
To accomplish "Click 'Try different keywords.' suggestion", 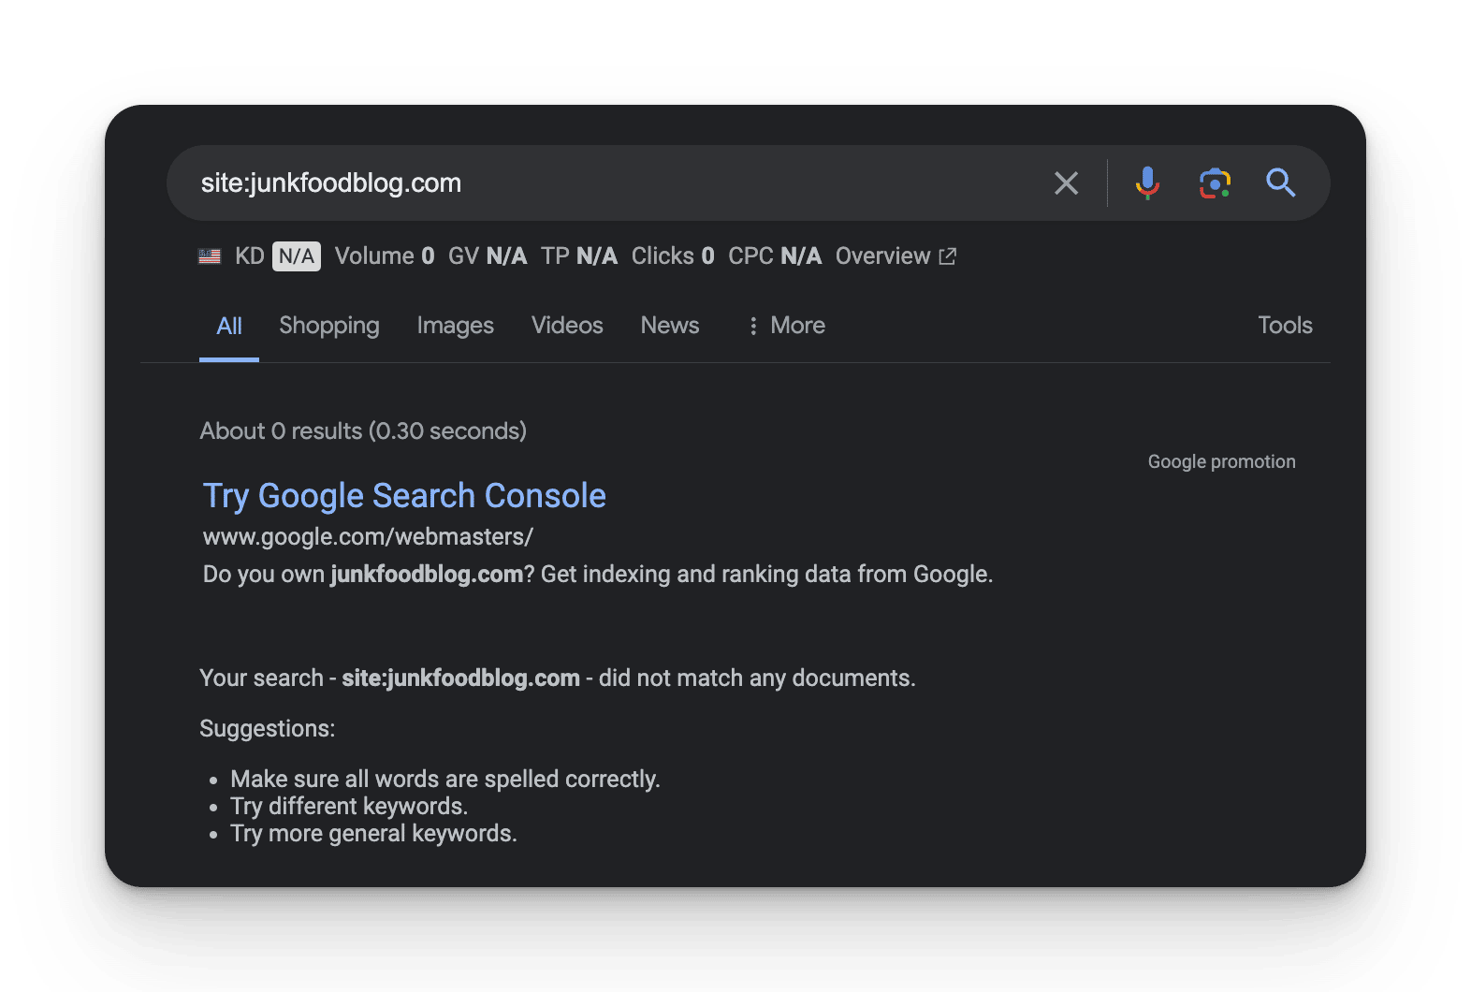I will point(349,807).
